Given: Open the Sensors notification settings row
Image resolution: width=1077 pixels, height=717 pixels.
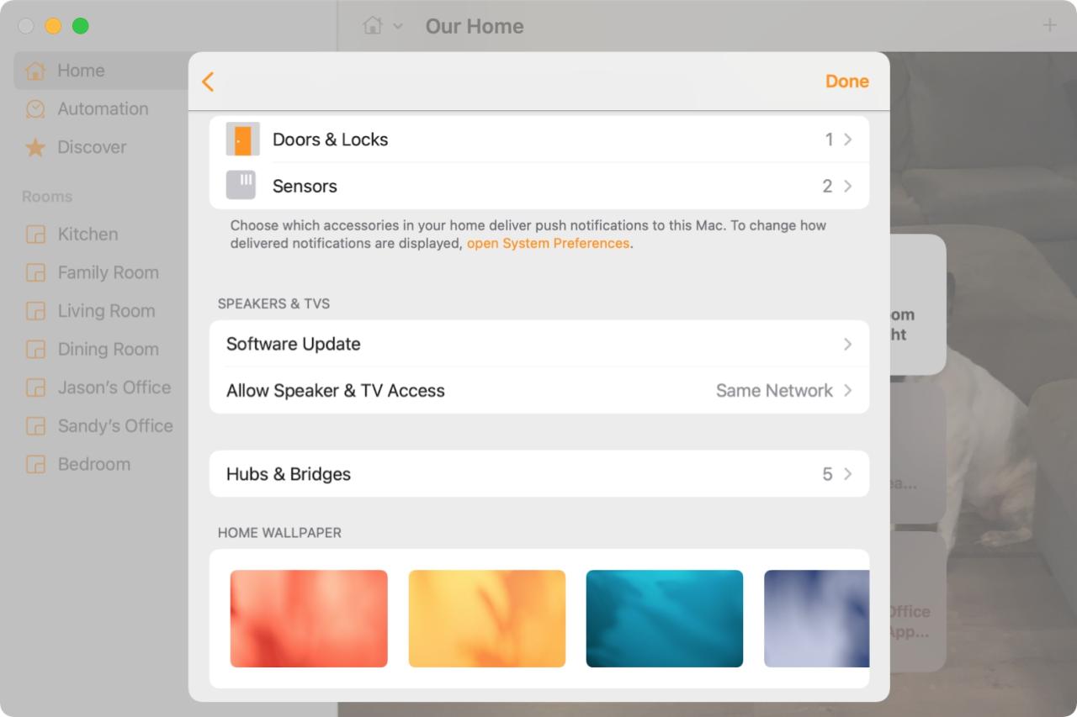Looking at the screenshot, I should pyautogui.click(x=539, y=186).
